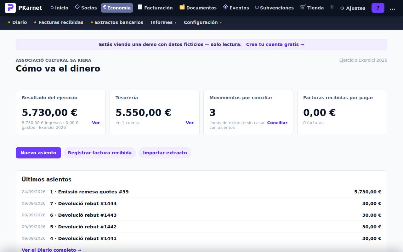Open the Tienda section
The height and width of the screenshot is (252, 403).
point(312,8)
